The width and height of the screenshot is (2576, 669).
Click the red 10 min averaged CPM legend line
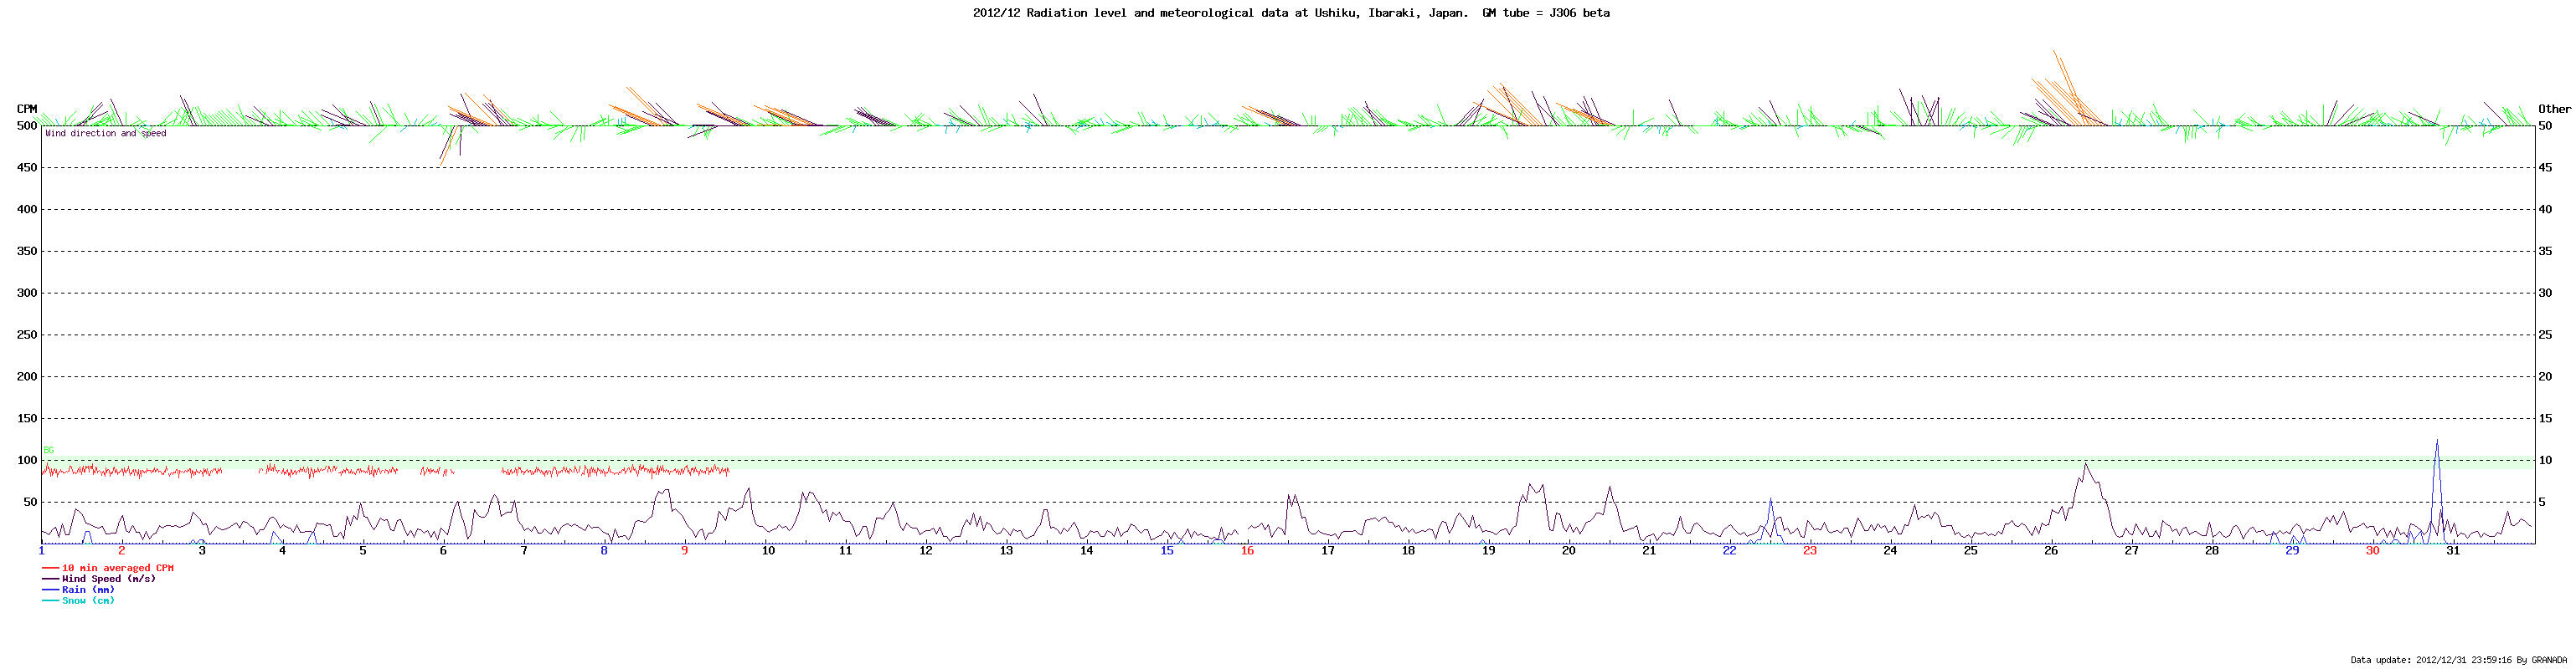point(50,568)
